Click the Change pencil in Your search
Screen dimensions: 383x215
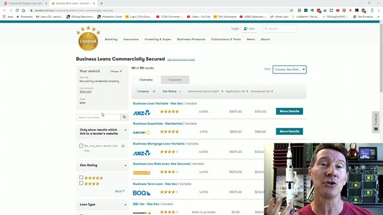click(116, 72)
